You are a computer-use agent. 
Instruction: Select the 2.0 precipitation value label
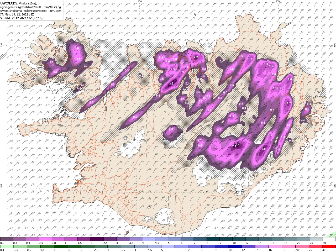click(264, 149)
